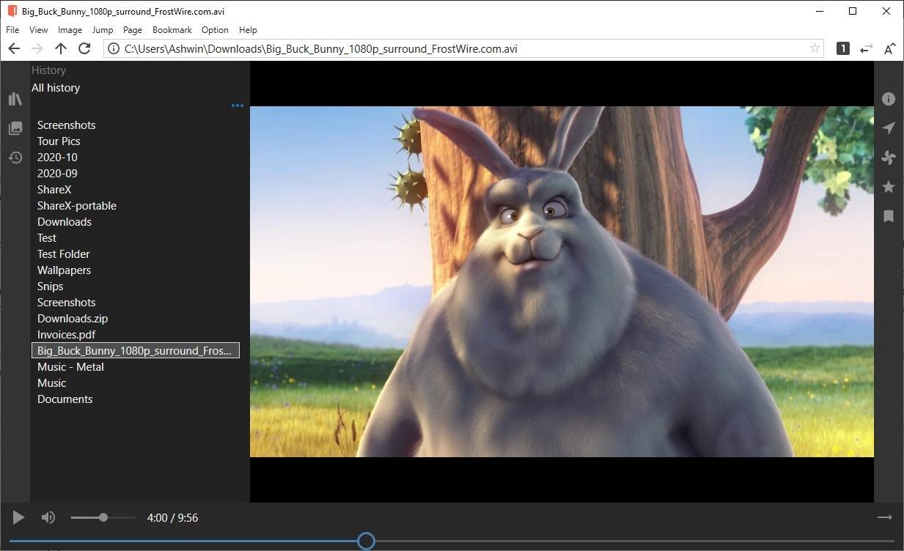Open 'Music' history entry

[52, 383]
